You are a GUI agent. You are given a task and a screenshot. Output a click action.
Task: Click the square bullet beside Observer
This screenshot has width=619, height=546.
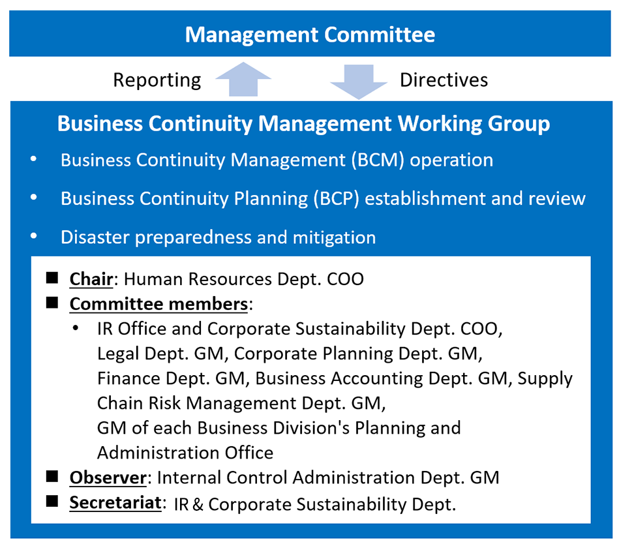(x=52, y=477)
